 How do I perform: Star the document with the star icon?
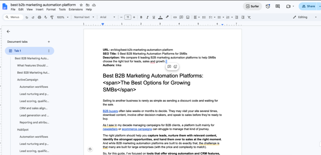(81, 5)
